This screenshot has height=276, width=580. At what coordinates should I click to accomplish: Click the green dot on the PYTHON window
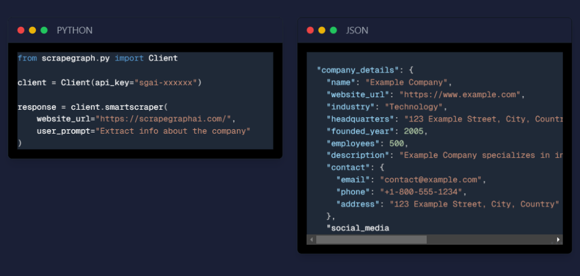click(x=44, y=30)
